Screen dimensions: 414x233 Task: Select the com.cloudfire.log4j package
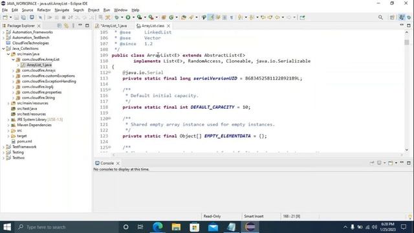pos(38,87)
